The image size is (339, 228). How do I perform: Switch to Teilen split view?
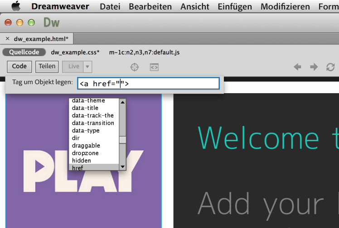pyautogui.click(x=47, y=66)
